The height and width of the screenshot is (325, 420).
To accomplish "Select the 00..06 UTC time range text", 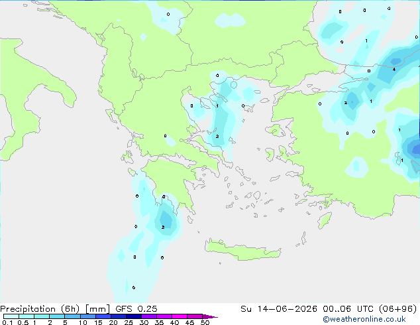I will [348, 309].
